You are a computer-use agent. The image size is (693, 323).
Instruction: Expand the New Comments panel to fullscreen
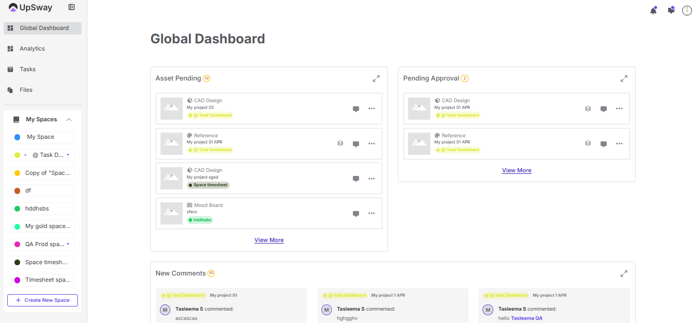click(x=624, y=273)
